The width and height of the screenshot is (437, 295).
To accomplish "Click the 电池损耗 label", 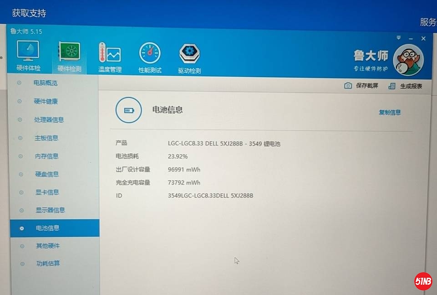I will 127,156.
